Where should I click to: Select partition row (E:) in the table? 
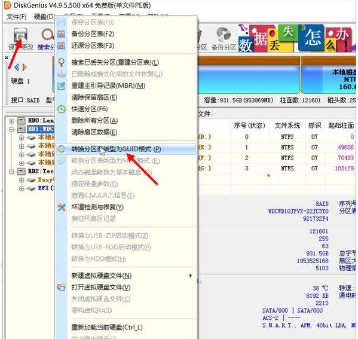pyautogui.click(x=277, y=147)
